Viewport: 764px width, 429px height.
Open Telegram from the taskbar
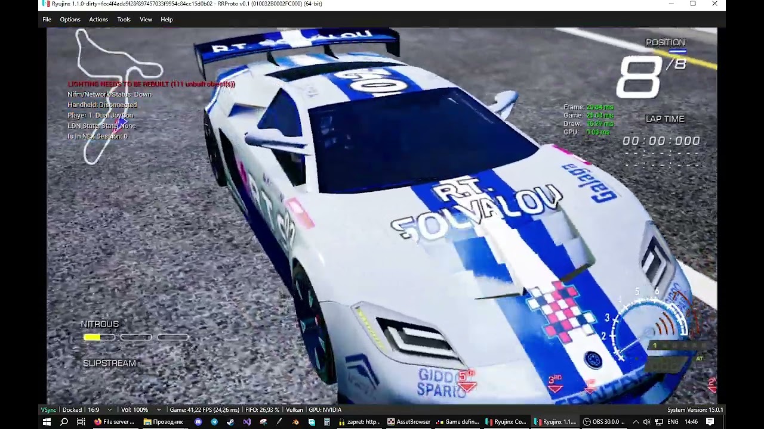pos(214,422)
